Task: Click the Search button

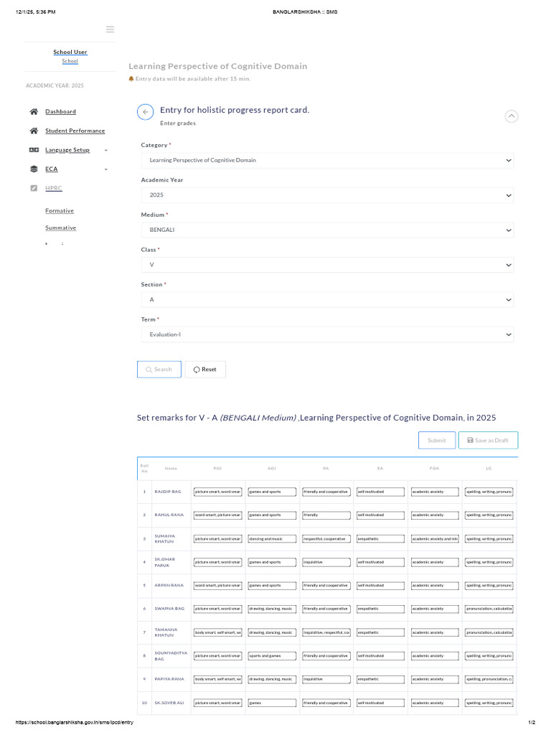Action: (x=159, y=370)
